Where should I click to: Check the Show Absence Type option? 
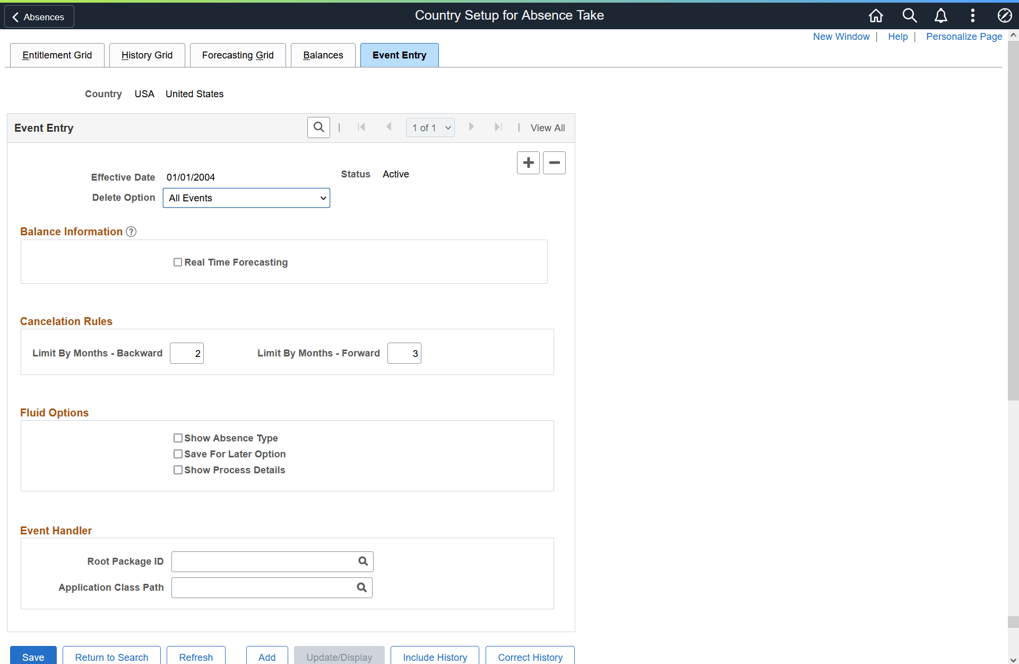point(178,438)
